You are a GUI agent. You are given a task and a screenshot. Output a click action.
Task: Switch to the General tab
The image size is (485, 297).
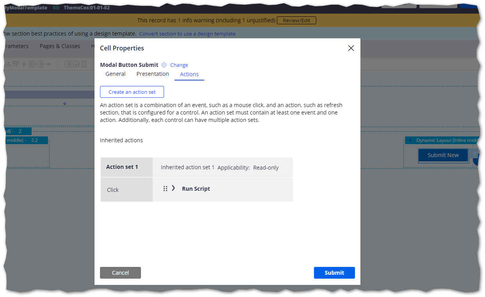115,73
